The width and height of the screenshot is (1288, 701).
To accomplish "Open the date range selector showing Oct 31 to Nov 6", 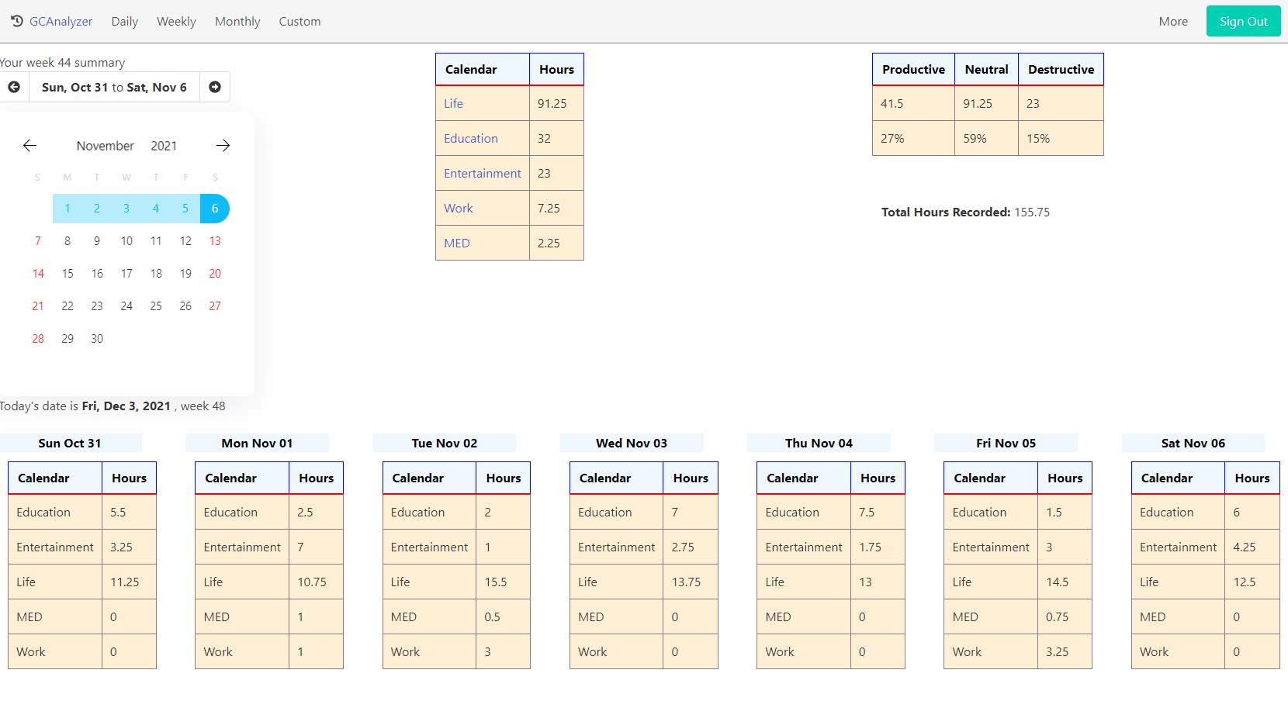I will (x=114, y=87).
